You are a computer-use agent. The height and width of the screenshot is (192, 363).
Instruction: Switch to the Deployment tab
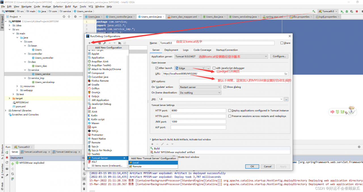(x=171, y=50)
